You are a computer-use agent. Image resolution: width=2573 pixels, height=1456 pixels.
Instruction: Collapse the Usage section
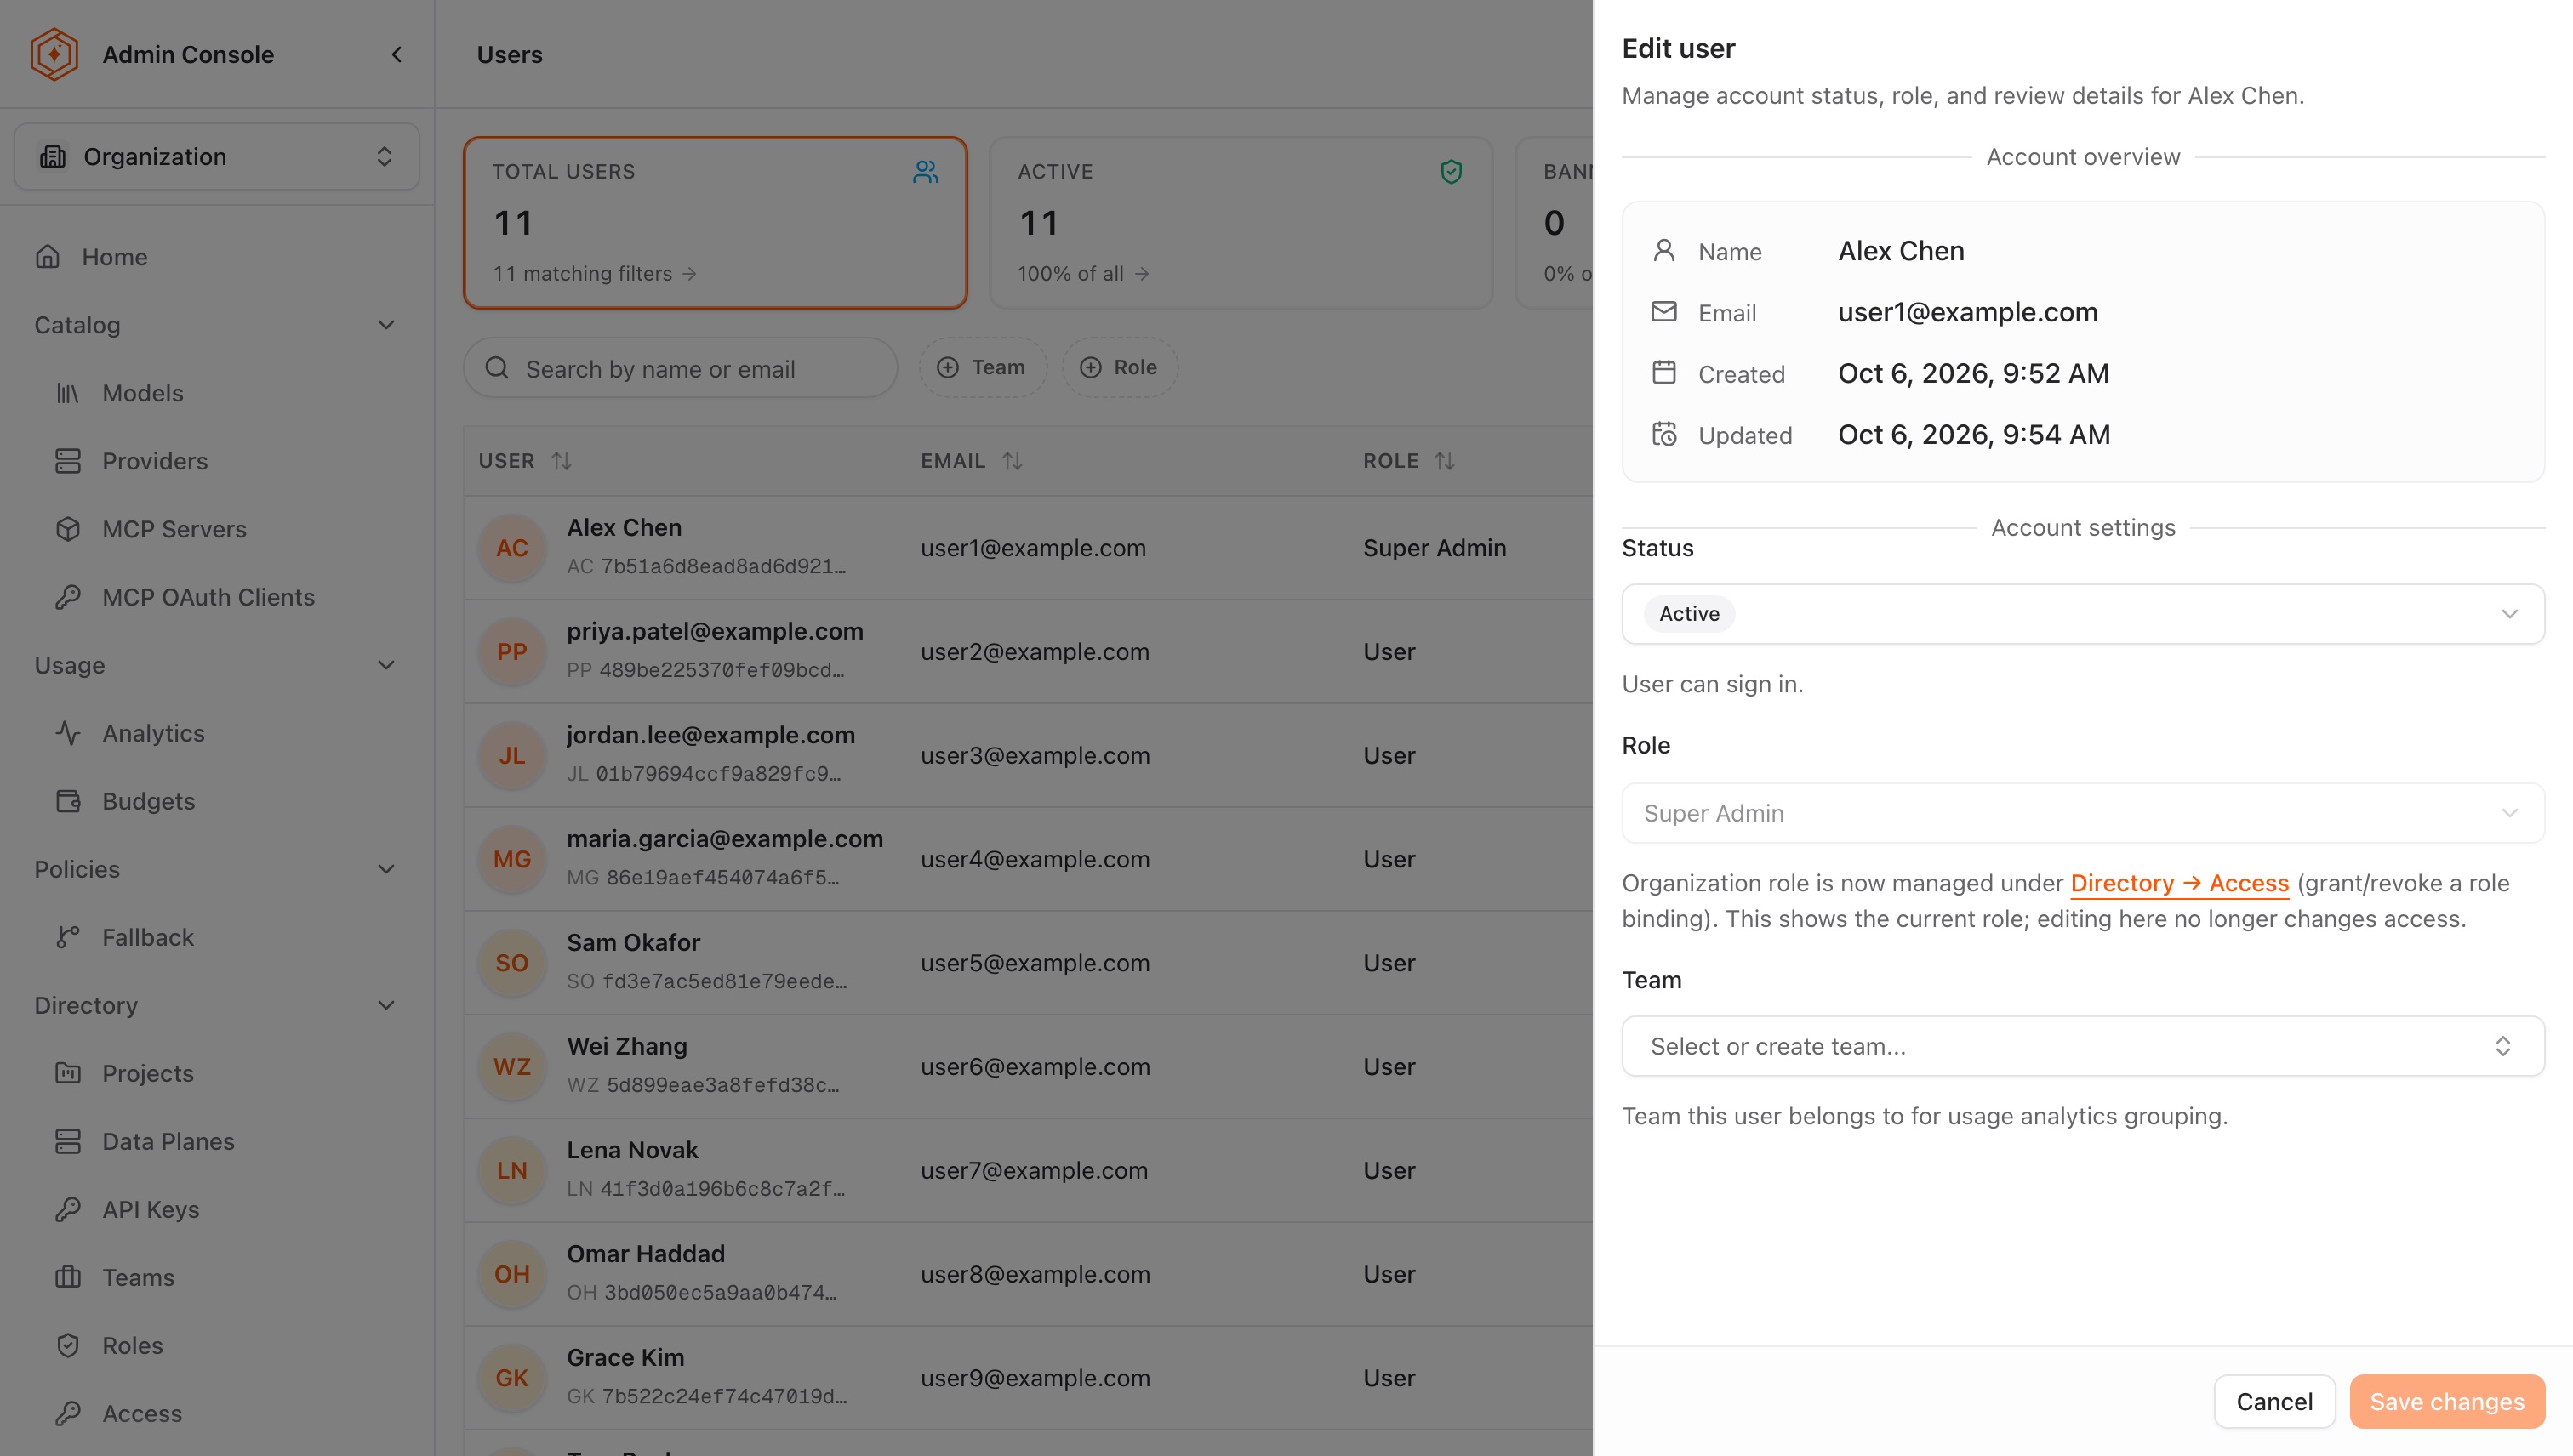(x=386, y=665)
